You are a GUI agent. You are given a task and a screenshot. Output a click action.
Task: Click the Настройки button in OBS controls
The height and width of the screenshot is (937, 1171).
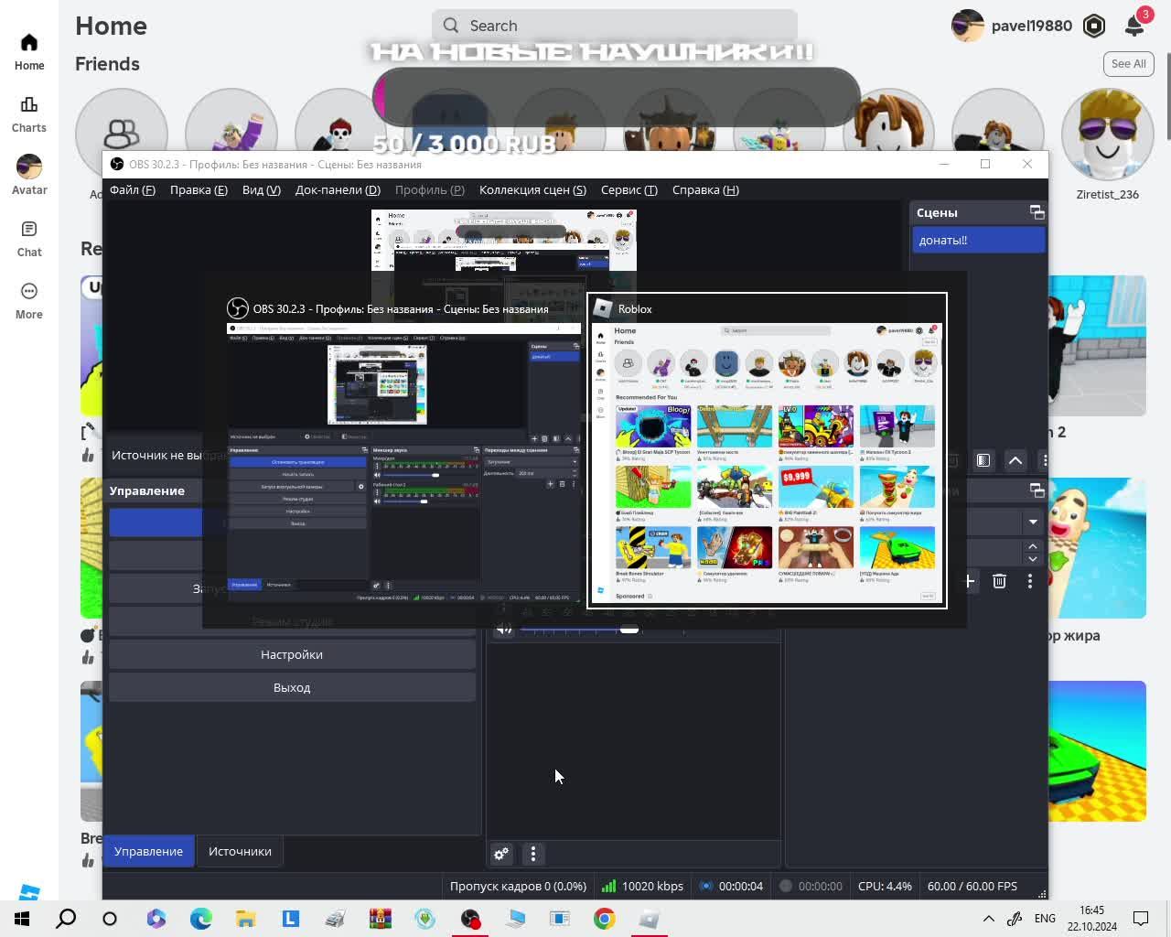292,654
